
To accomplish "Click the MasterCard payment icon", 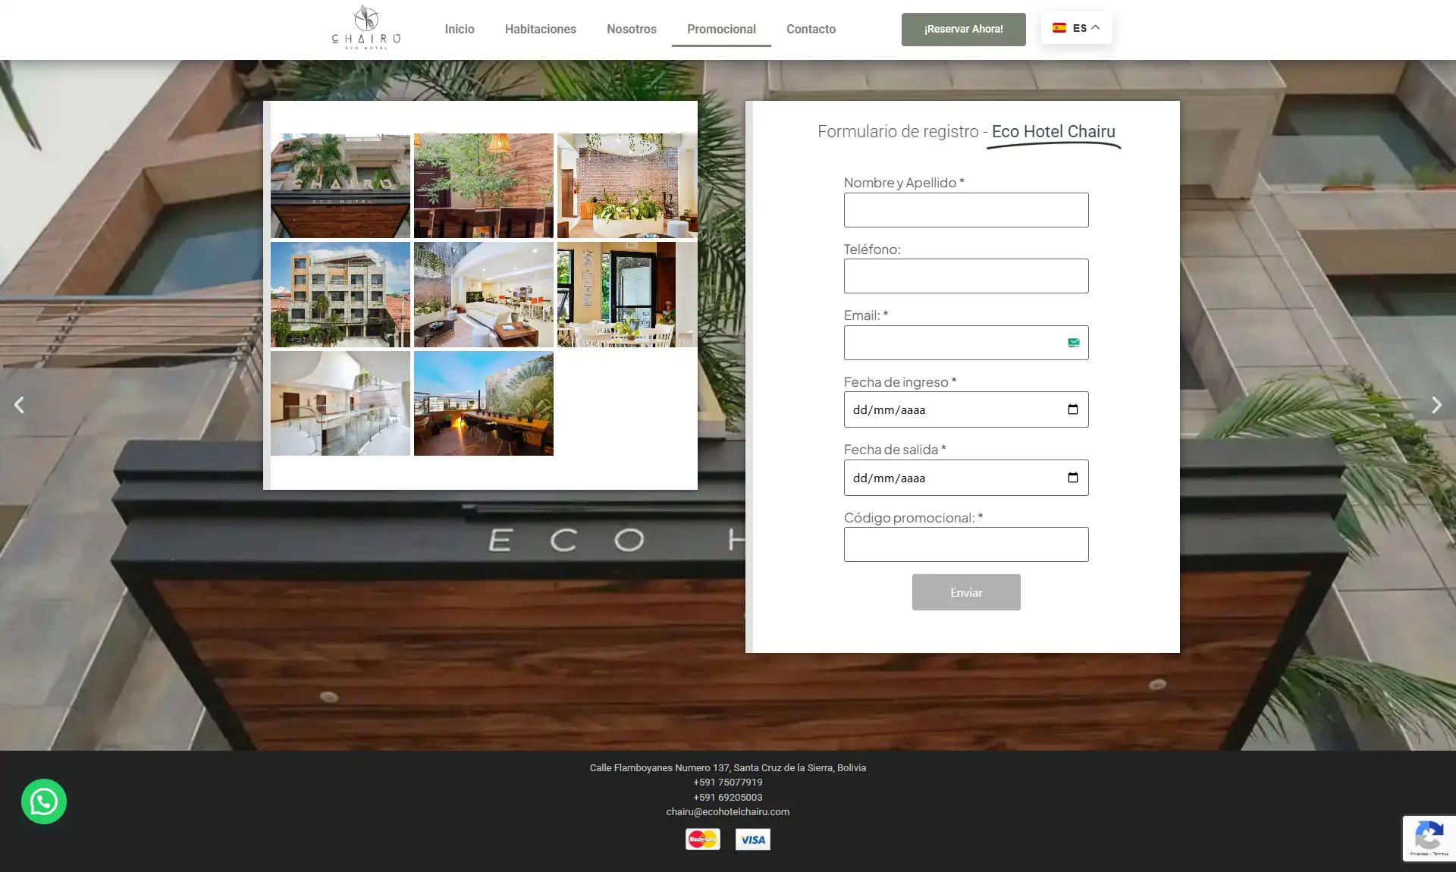I will [703, 839].
